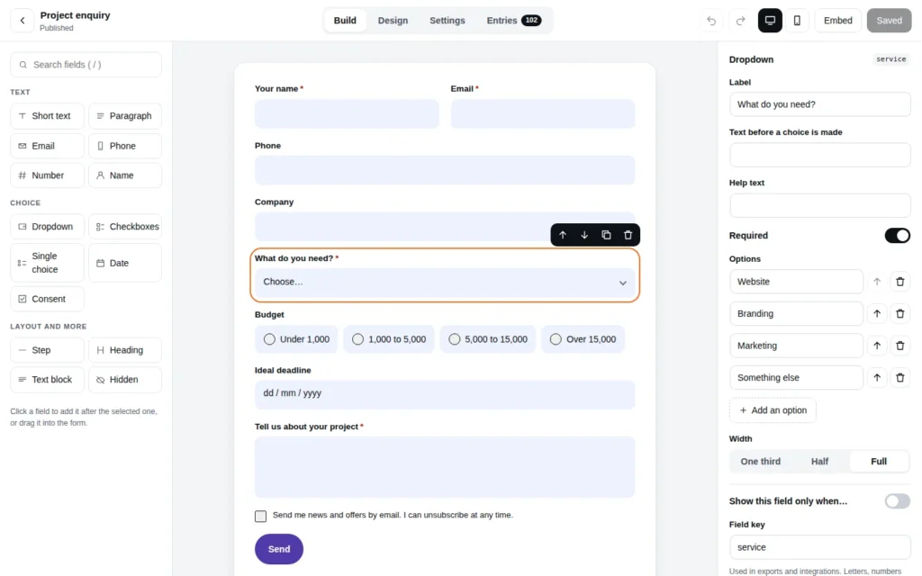The image size is (922, 576).
Task: Click the Tell us about your project textarea
Action: tap(445, 467)
